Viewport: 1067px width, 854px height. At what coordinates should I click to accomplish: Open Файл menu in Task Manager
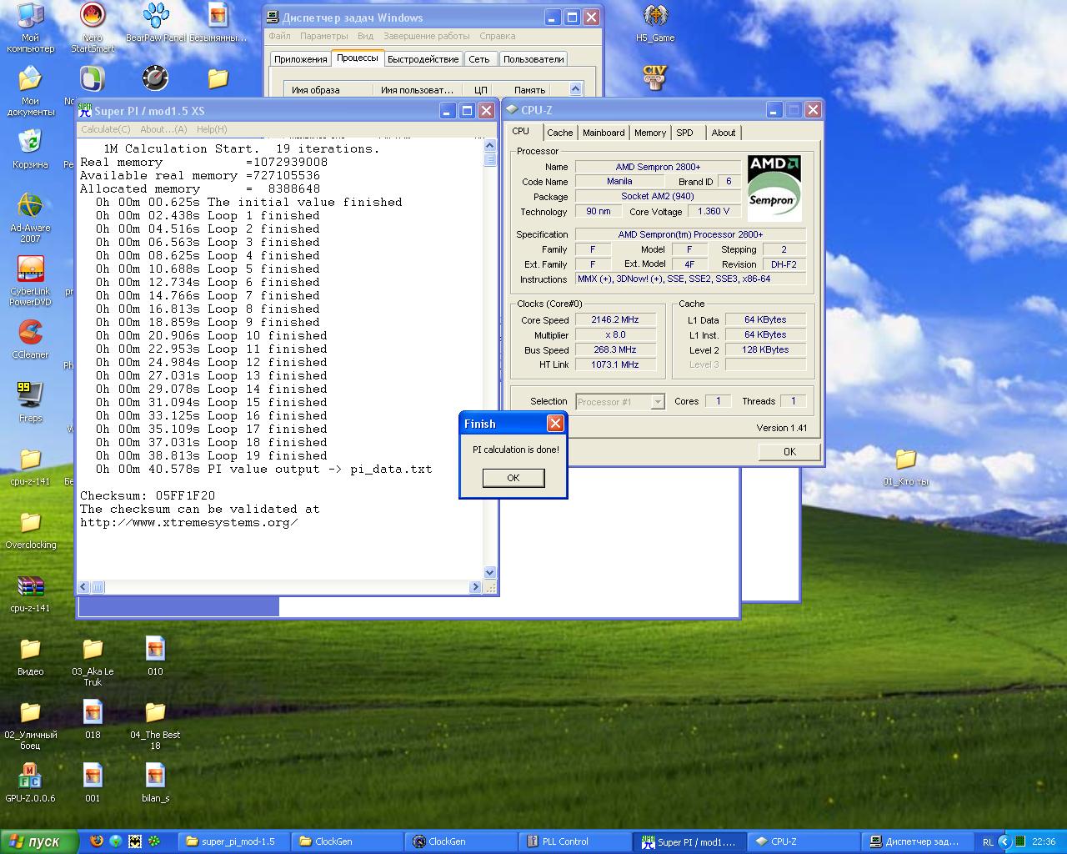(x=279, y=36)
